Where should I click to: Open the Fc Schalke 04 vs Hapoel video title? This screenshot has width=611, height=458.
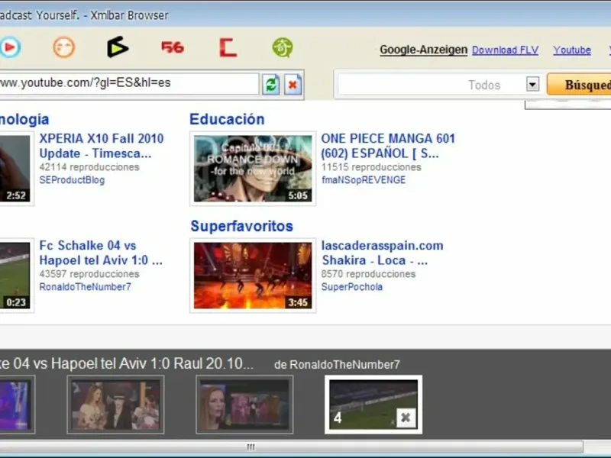coord(101,253)
